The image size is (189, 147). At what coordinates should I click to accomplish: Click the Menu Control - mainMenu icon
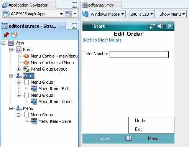(26, 56)
